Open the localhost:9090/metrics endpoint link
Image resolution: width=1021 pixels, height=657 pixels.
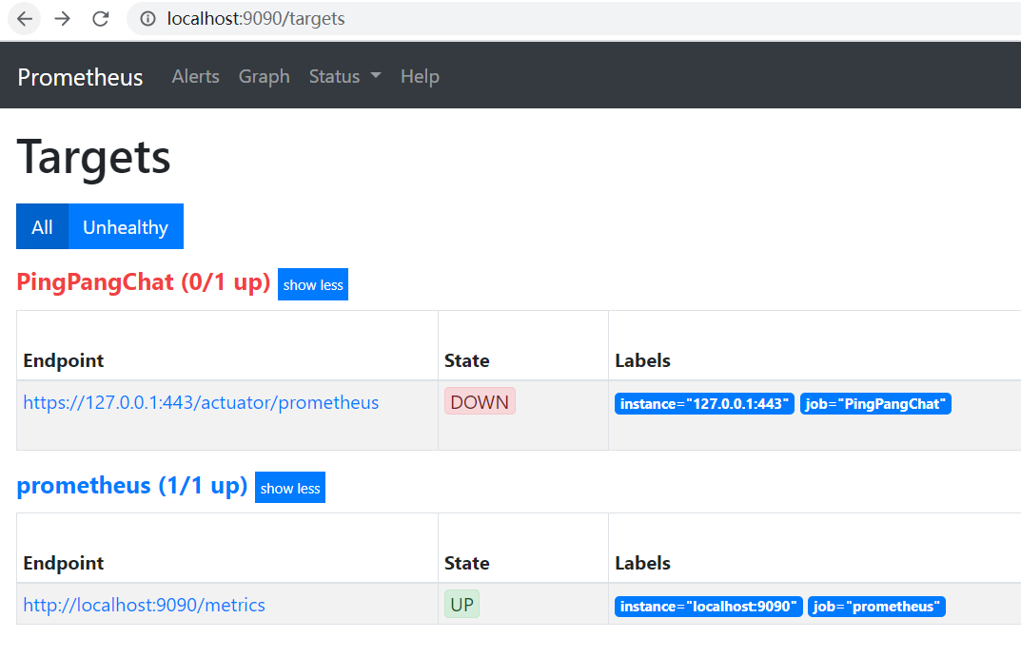pos(144,606)
